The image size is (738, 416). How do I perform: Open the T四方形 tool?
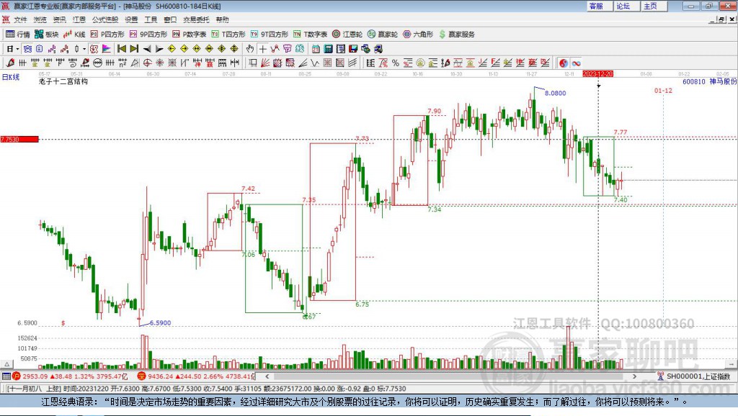point(228,35)
